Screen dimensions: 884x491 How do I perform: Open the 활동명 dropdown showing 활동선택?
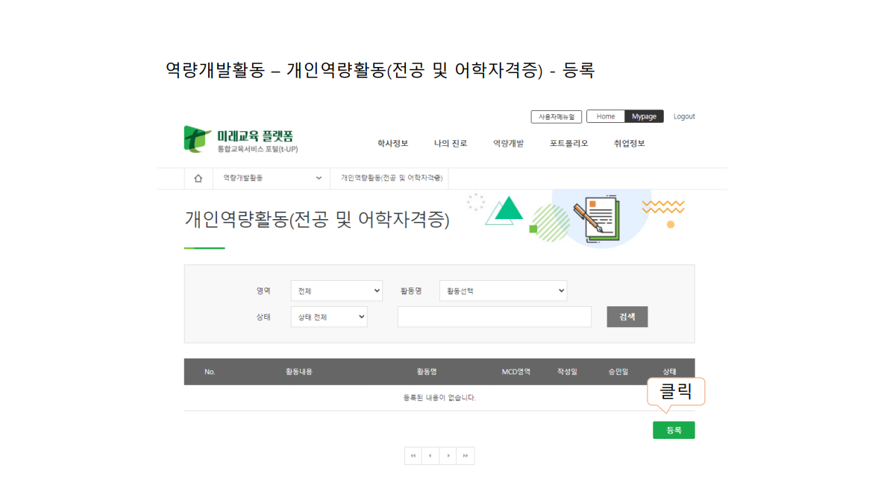(x=503, y=291)
